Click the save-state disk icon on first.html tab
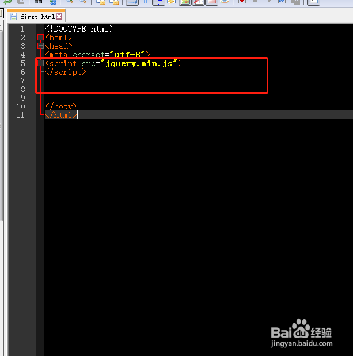Screen dimensions: 353x356 pos(14,16)
